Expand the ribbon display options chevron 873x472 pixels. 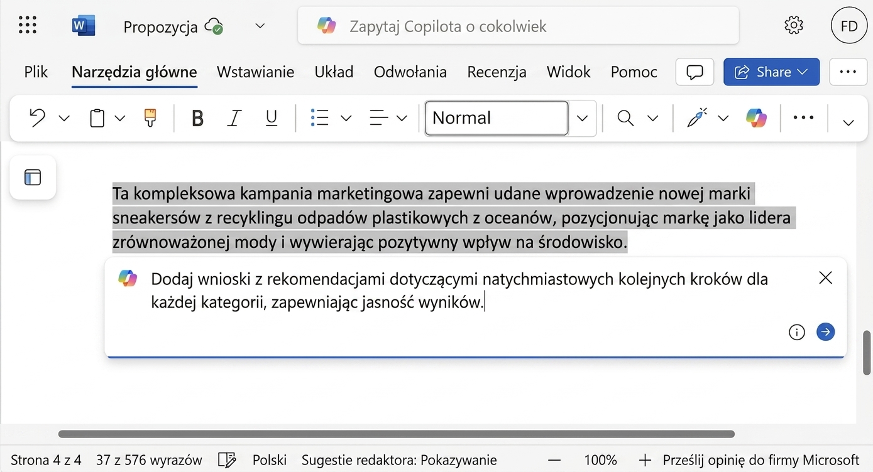point(848,122)
